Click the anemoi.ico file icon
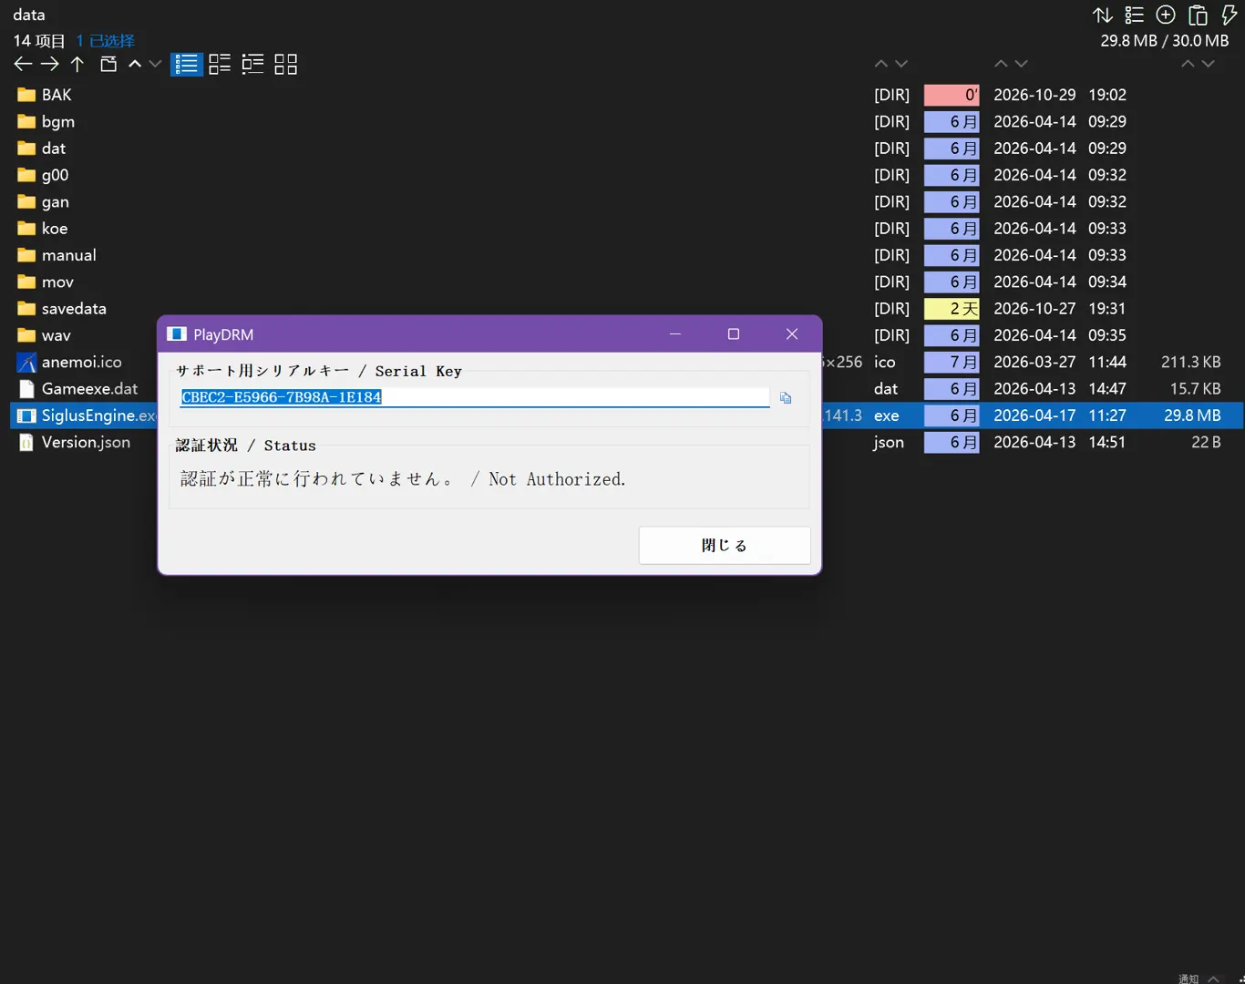Viewport: 1245px width, 984px height. pos(26,363)
